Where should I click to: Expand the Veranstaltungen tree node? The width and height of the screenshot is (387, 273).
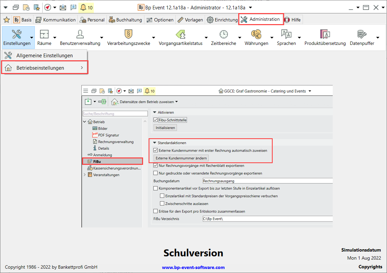point(84,175)
